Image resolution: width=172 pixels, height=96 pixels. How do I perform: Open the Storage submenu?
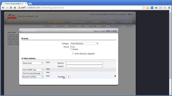[60, 26]
